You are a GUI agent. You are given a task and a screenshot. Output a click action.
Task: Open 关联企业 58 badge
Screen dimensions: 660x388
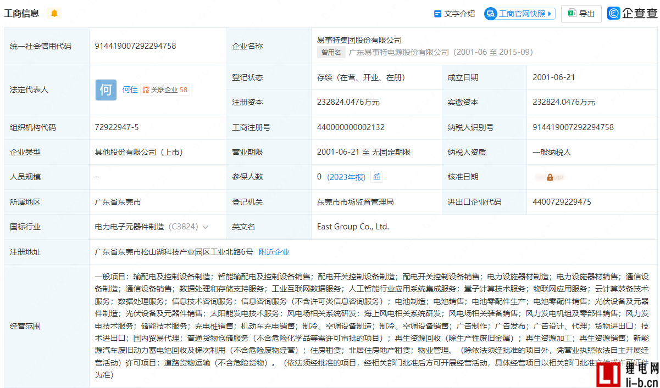click(x=165, y=89)
